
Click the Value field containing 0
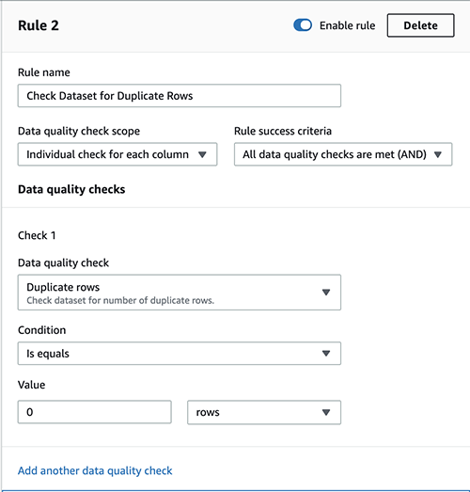(x=95, y=412)
